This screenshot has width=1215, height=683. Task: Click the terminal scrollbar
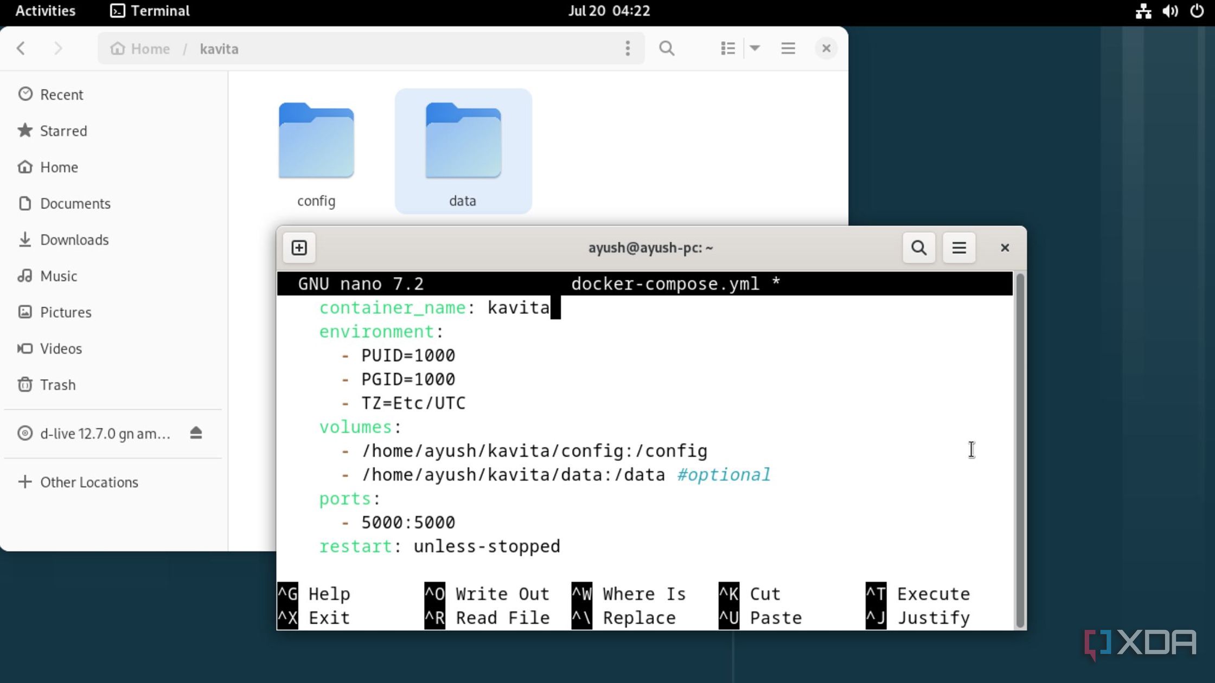(1020, 451)
